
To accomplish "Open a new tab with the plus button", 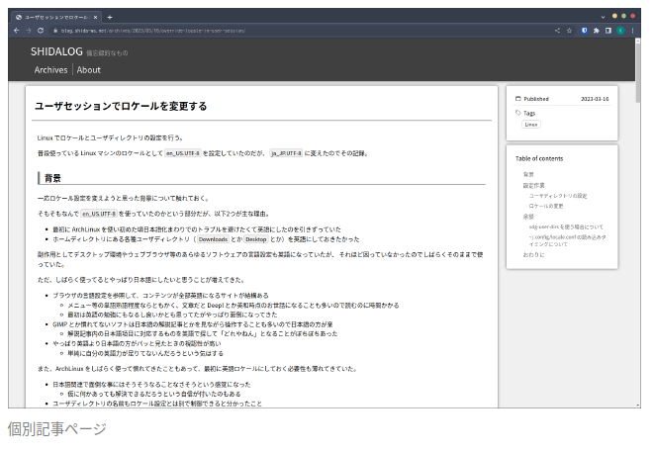I will [x=110, y=17].
